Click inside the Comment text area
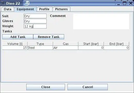 pos(101,21)
